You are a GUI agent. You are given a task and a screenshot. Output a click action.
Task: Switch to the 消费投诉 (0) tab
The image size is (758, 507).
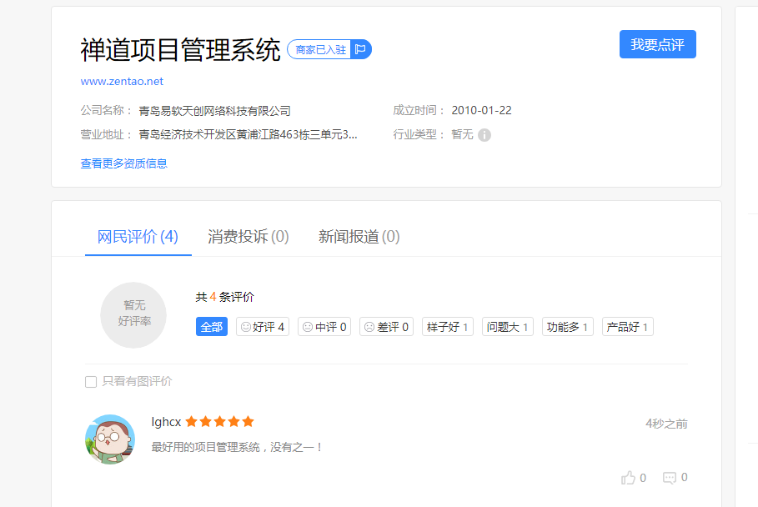(248, 236)
